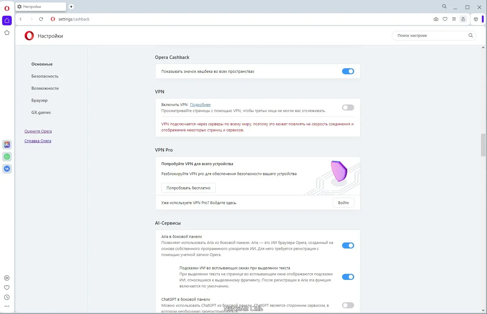Open the Easy Setup panel icon
487x314 pixels.
[x=454, y=19]
